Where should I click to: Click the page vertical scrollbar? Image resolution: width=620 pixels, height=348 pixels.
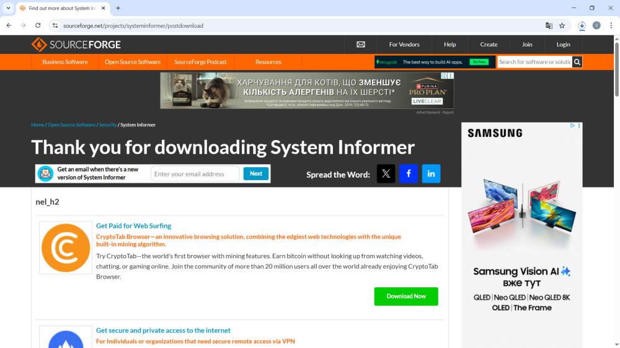pos(617,69)
